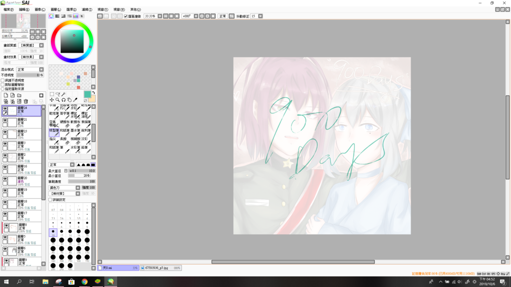This screenshot has width=511, height=287.
Task: Pick the blue swatch in palette
Action: (x=78, y=77)
